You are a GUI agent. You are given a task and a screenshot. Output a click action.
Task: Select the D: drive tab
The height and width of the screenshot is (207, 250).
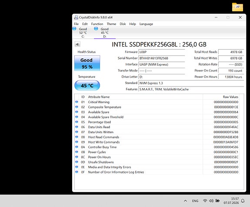click(x=105, y=33)
